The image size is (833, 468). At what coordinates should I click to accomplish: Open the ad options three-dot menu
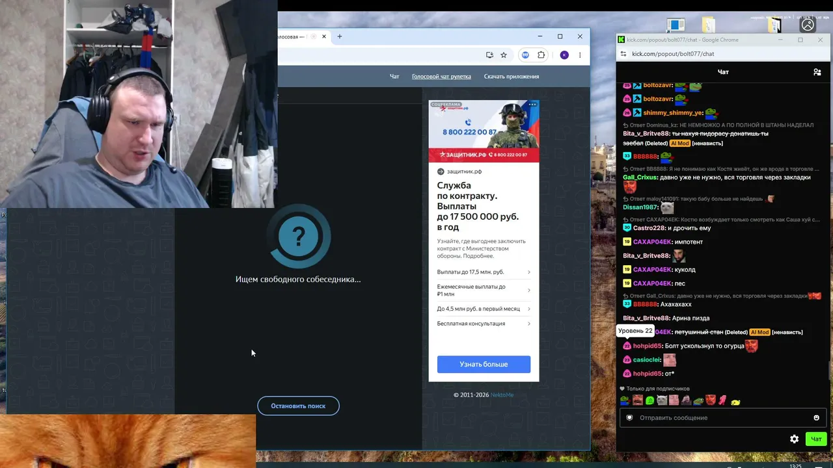pyautogui.click(x=532, y=105)
